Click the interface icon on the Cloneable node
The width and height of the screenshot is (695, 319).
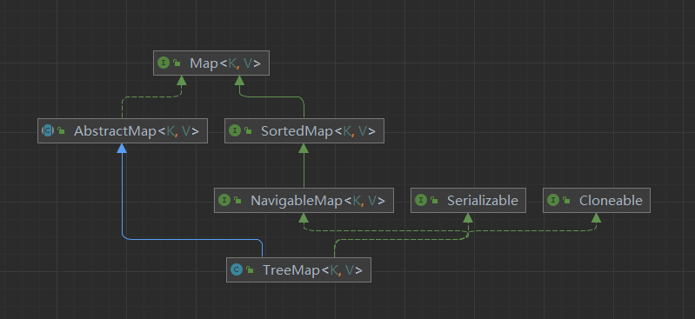[553, 200]
